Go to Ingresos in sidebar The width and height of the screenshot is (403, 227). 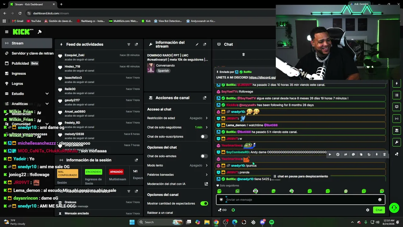(27, 73)
